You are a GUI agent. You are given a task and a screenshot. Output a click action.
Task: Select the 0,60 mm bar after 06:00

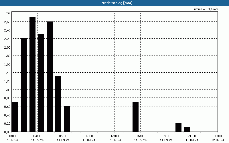pos(67,119)
